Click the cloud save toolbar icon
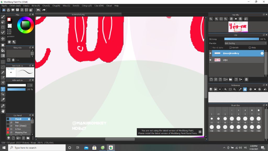The image size is (268, 151). click(4, 10)
